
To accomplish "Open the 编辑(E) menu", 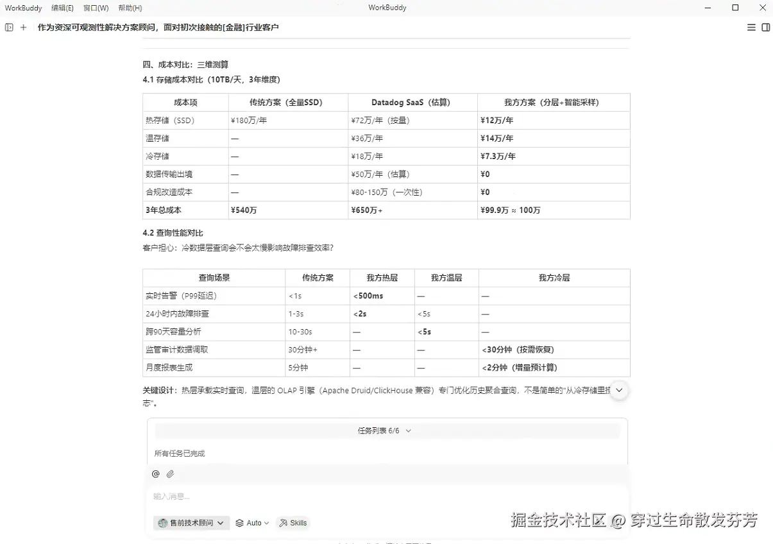I will (62, 8).
